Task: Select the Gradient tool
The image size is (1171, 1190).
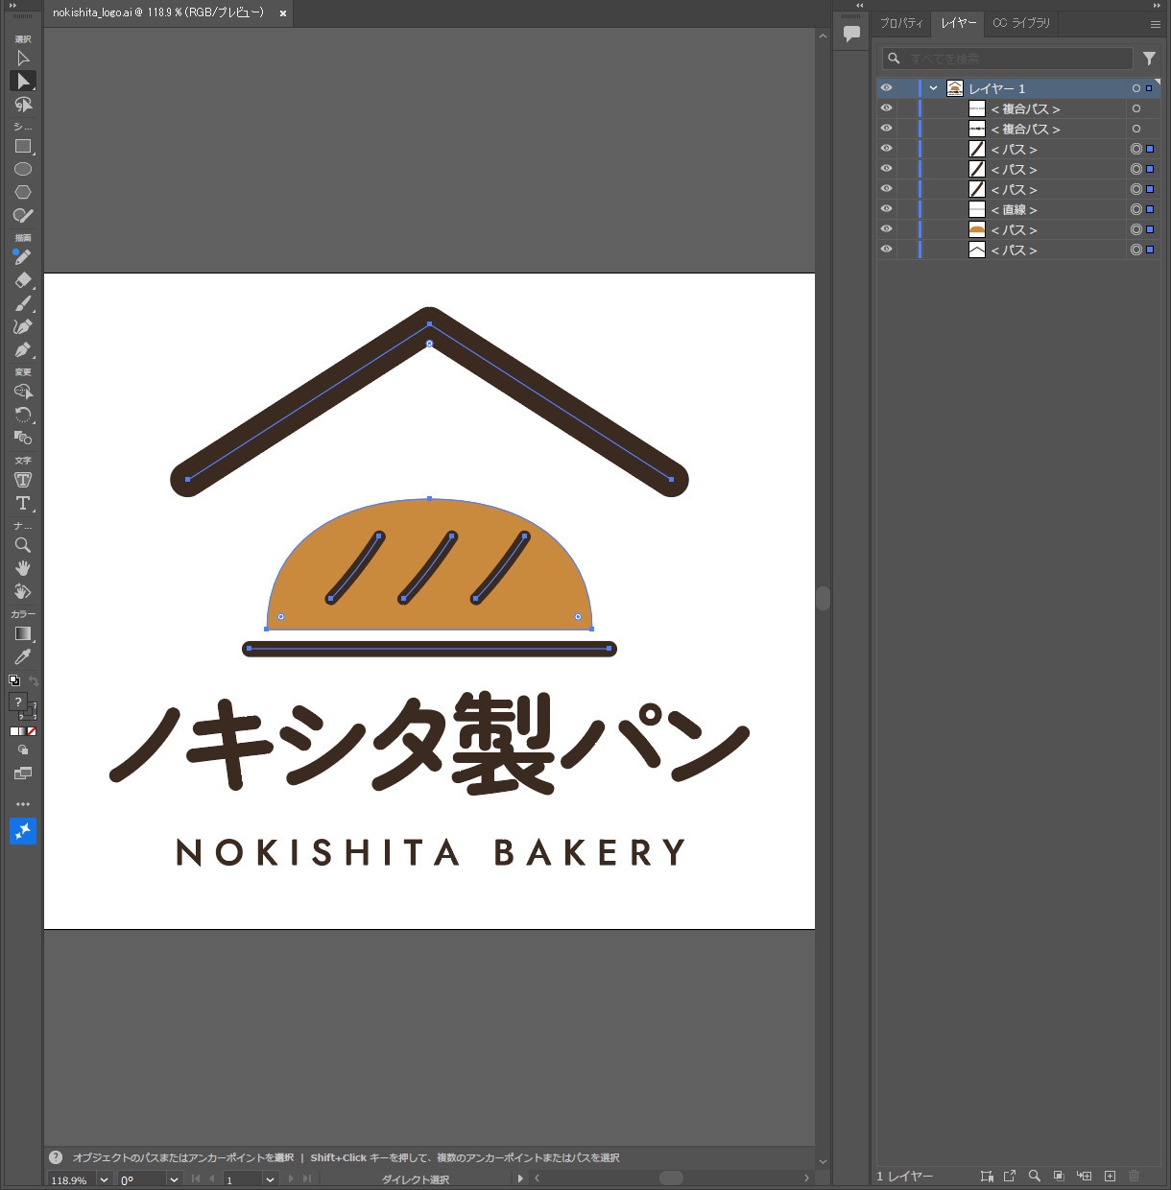Action: point(23,633)
